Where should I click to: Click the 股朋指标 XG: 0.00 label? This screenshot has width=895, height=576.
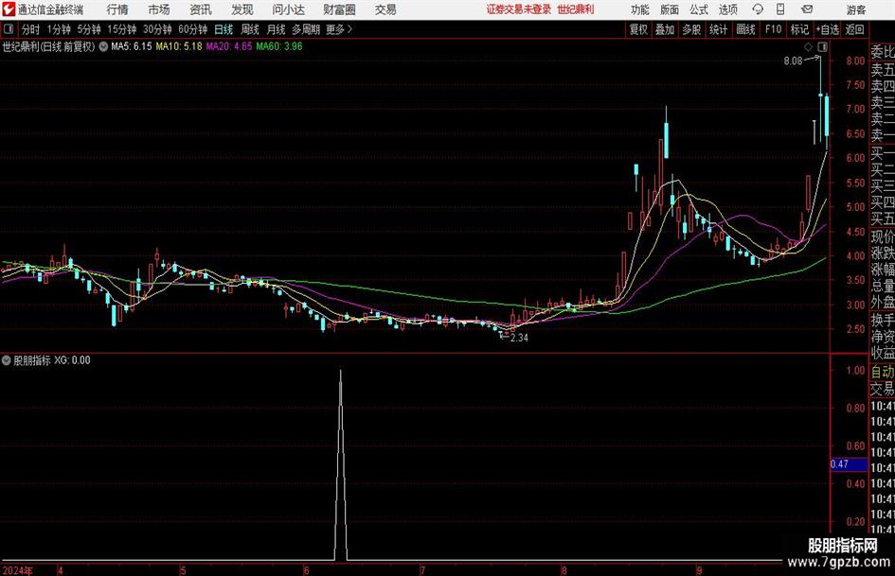click(x=52, y=360)
